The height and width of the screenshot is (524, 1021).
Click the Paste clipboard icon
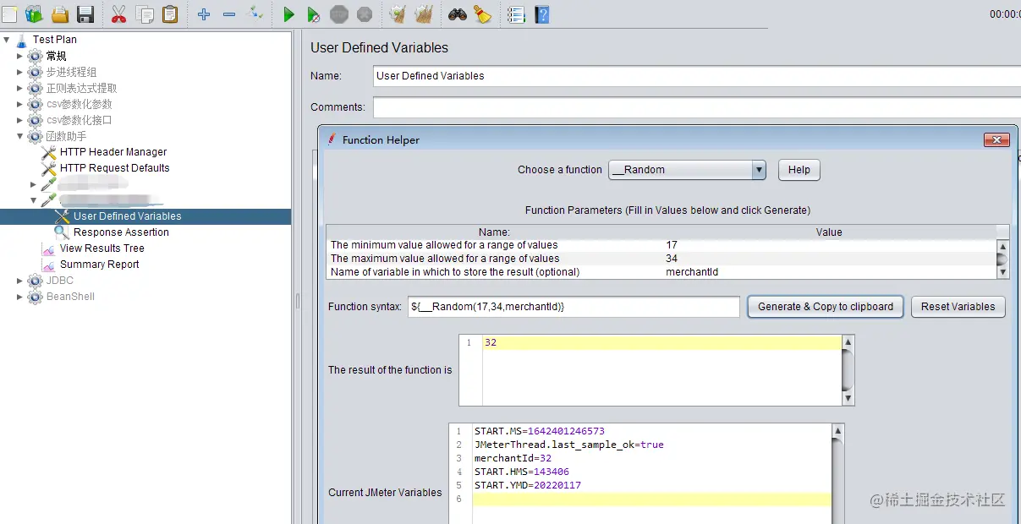(x=170, y=14)
